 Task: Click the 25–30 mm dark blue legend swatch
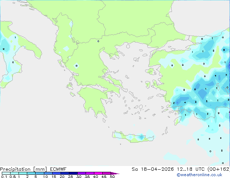[x=73, y=173]
